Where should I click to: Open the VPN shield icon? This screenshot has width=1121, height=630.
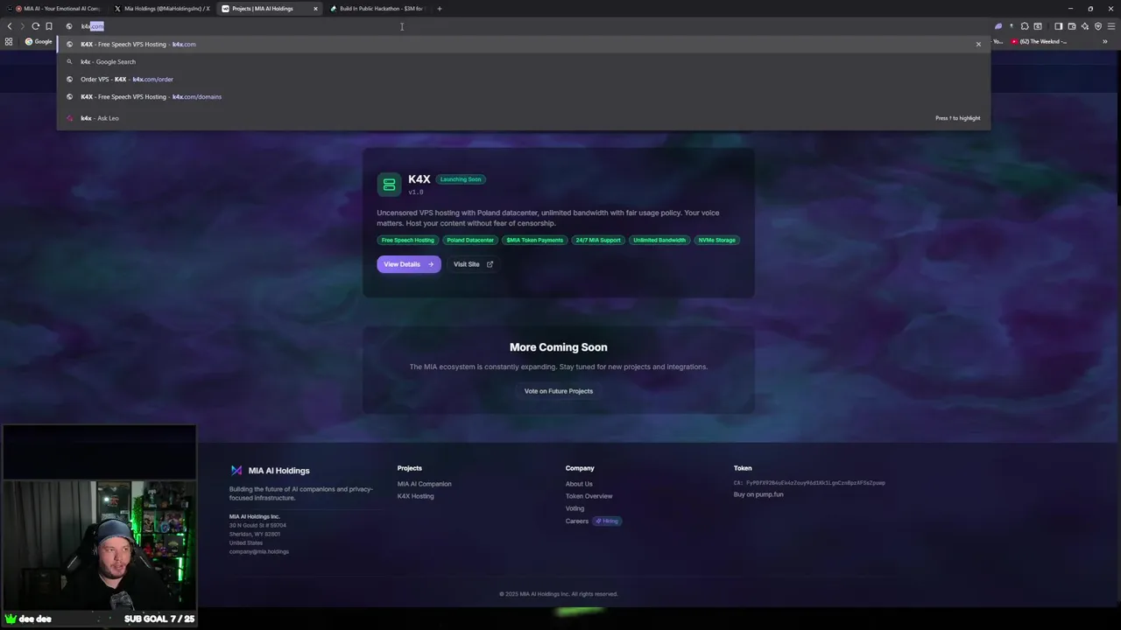[x=1098, y=26]
